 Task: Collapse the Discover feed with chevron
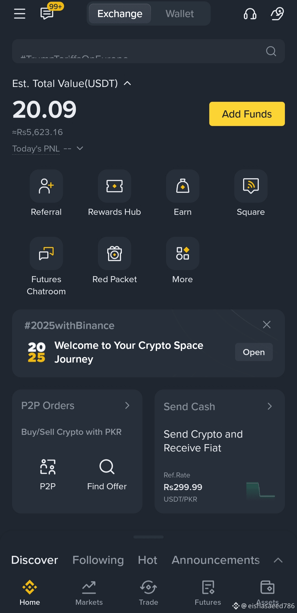coord(278,560)
